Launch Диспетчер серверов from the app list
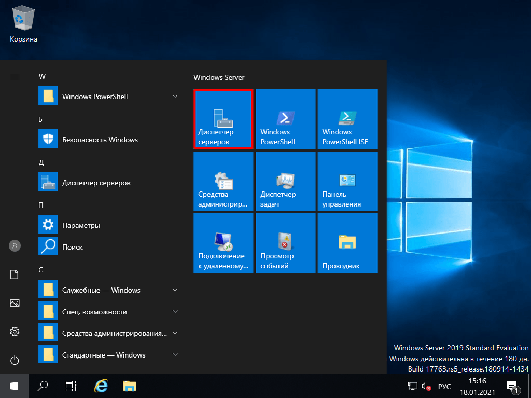 (108, 182)
